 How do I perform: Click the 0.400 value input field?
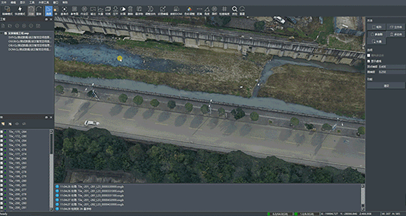(391, 66)
